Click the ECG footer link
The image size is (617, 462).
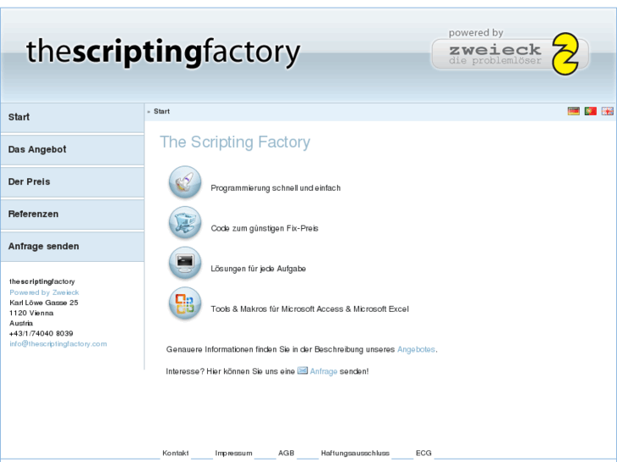click(x=423, y=453)
